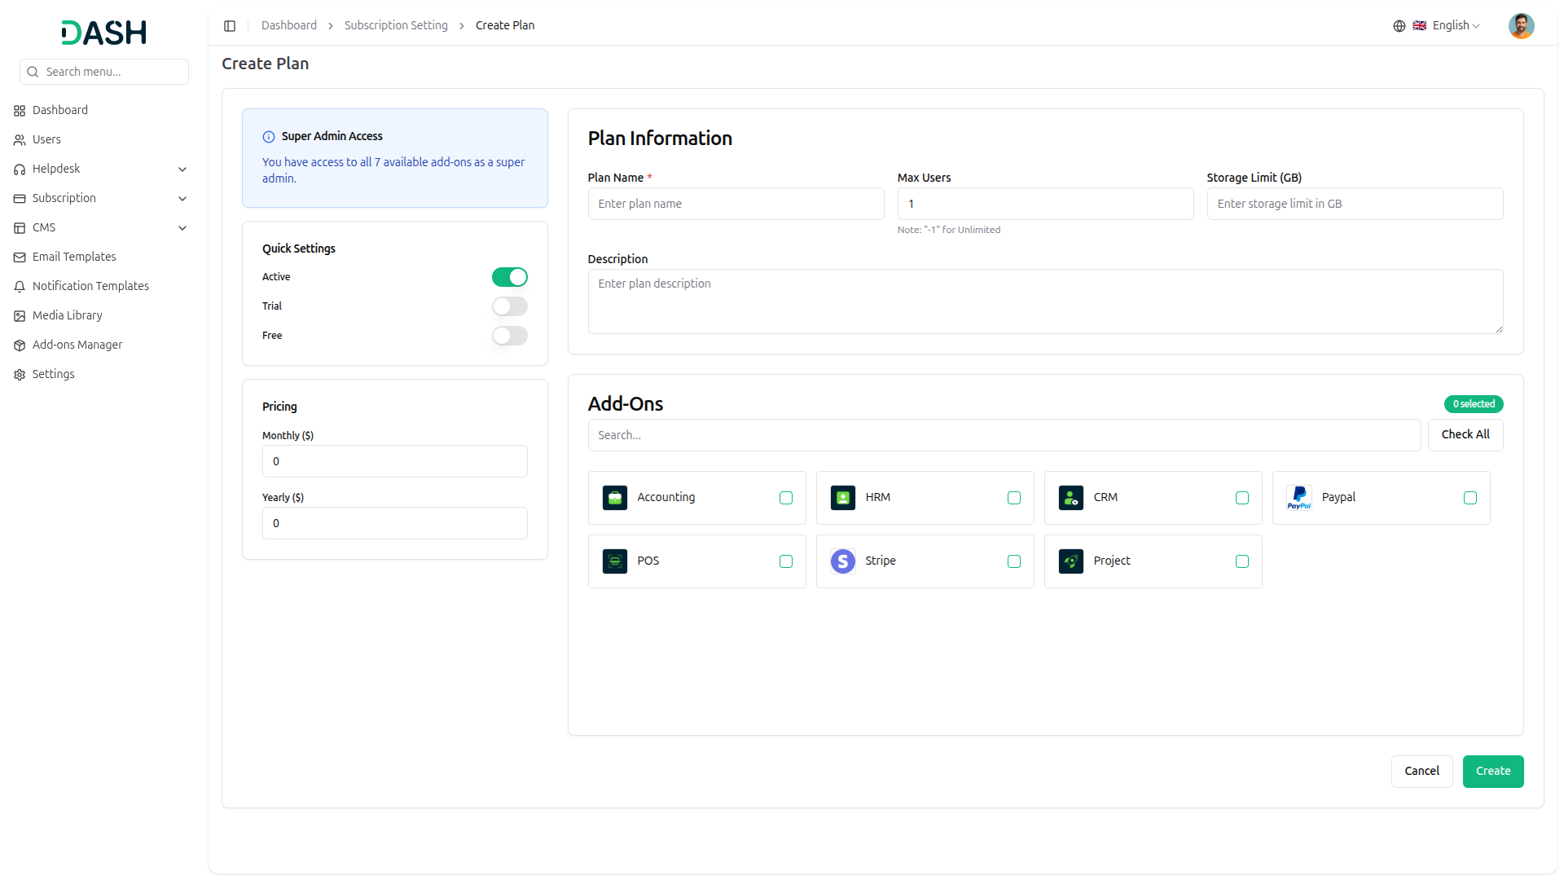This screenshot has width=1564, height=880.
Task: Expand the Helpdesk menu chevron
Action: click(x=182, y=169)
